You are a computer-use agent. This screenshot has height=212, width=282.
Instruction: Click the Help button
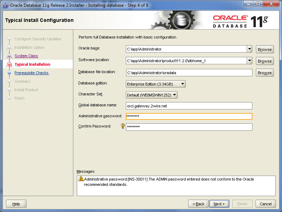(x=16, y=204)
